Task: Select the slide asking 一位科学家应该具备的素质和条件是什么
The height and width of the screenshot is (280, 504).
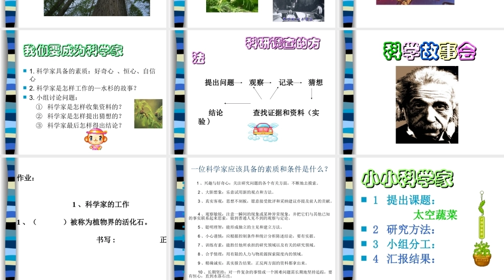Action: (x=253, y=219)
